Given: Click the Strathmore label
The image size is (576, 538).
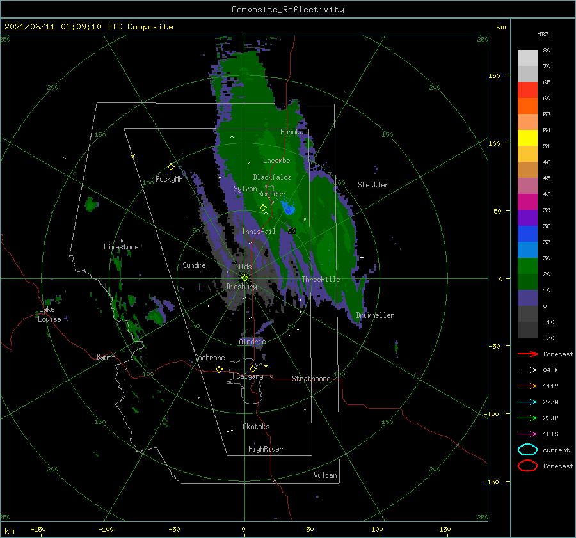Looking at the screenshot, I should click(x=311, y=379).
